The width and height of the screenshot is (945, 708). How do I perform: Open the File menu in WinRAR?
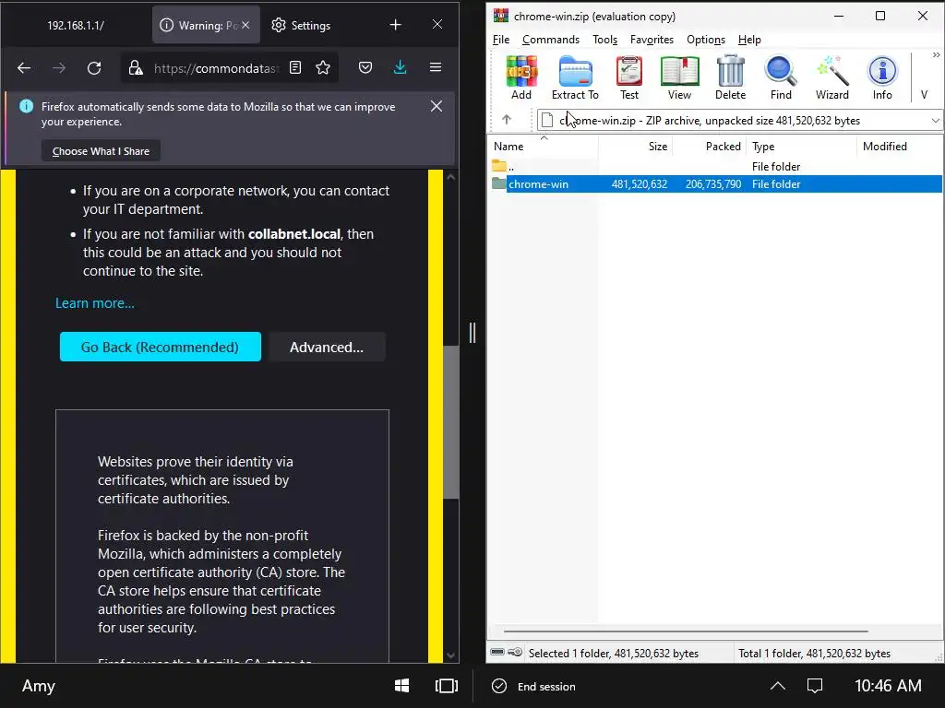501,40
